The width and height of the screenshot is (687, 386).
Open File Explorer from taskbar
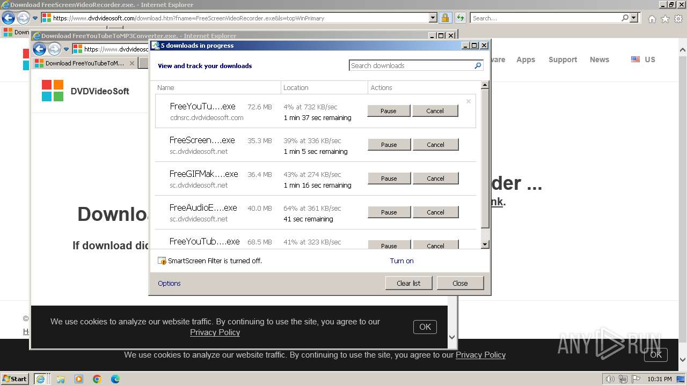click(61, 379)
